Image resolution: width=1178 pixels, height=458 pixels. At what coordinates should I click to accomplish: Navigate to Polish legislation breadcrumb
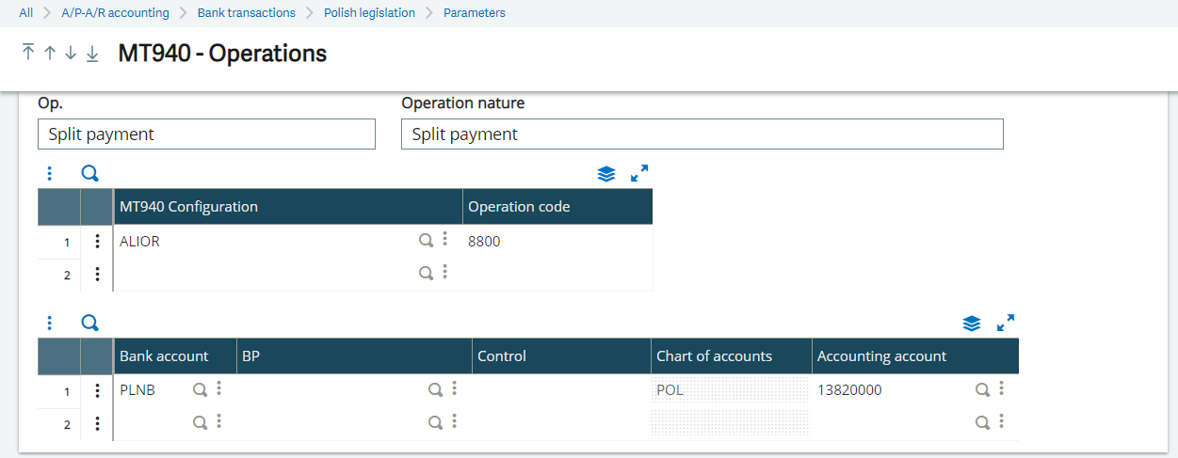[x=369, y=13]
